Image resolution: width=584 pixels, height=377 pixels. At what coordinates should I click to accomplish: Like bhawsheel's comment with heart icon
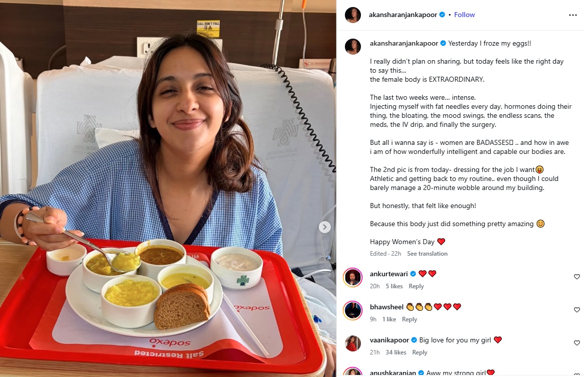pos(577,310)
